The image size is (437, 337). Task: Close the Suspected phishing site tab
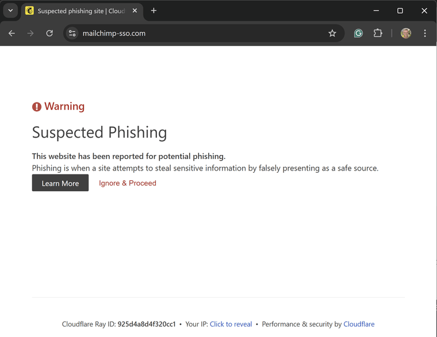(135, 10)
